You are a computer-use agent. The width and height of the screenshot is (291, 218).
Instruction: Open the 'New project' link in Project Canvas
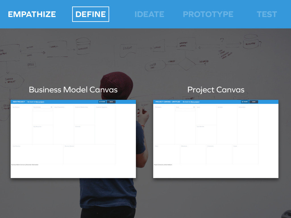(x=195, y=102)
